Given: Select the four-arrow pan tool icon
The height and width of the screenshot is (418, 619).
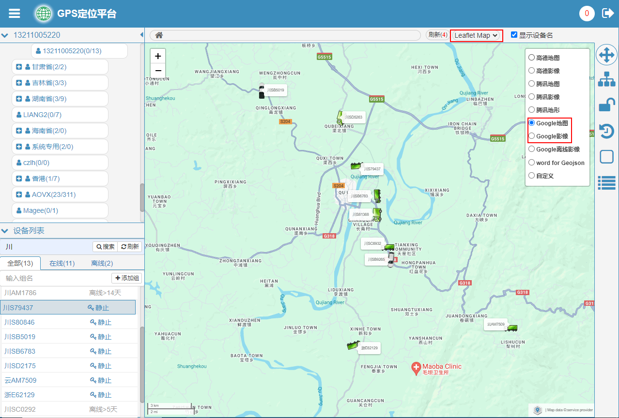Looking at the screenshot, I should (x=606, y=55).
